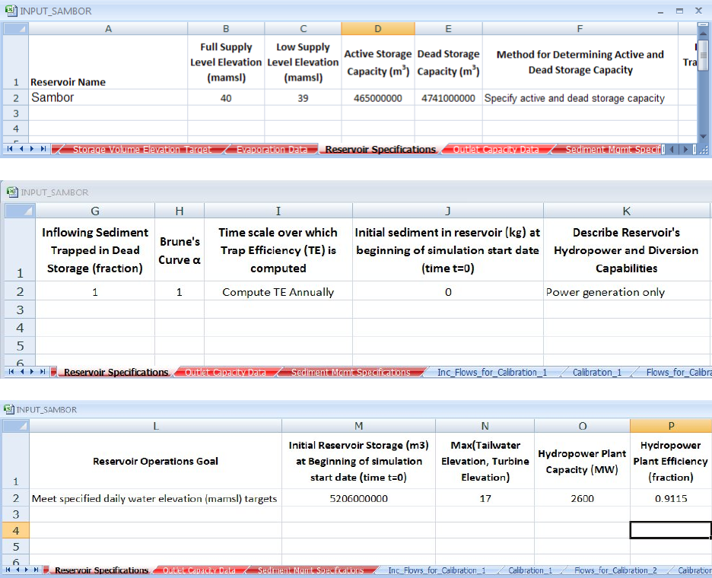Open Sediment Mgmt Specifications tab in middle window
Viewport: 712px width, 578px height.
350,373
